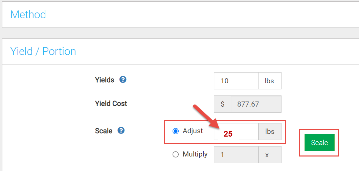
Task: Click the Scale field label text
Action: (104, 131)
